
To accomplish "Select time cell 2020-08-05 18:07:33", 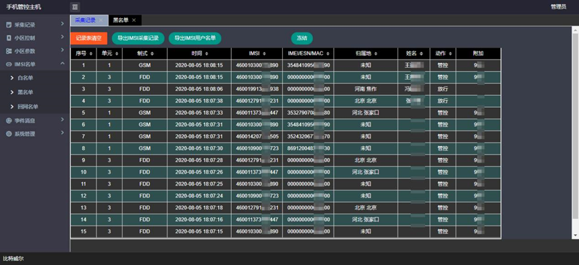I will click(199, 113).
